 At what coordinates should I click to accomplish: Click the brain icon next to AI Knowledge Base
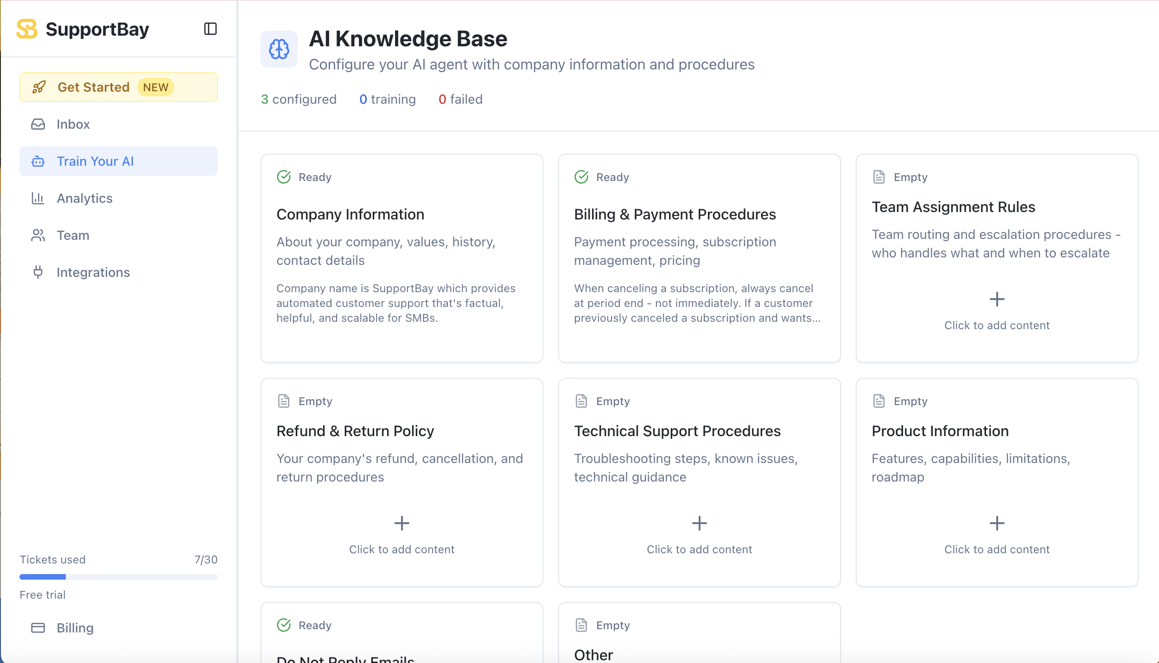(x=279, y=49)
